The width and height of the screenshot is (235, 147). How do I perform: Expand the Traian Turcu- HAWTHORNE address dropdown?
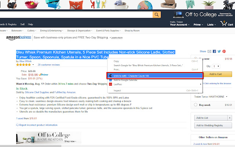211,97
